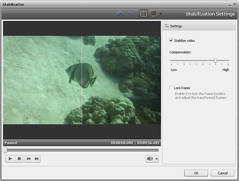This screenshot has width=239, height=181.
Task: Undo the last stabilization change
Action: 120,14
